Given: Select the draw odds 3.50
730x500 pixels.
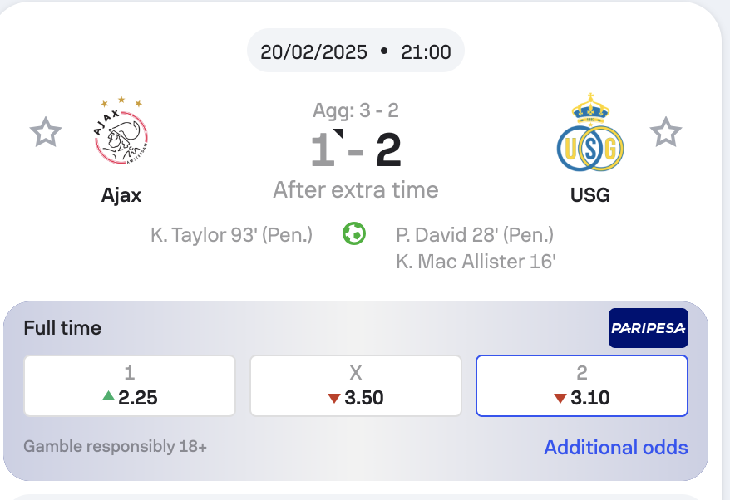Looking at the screenshot, I should tap(356, 385).
